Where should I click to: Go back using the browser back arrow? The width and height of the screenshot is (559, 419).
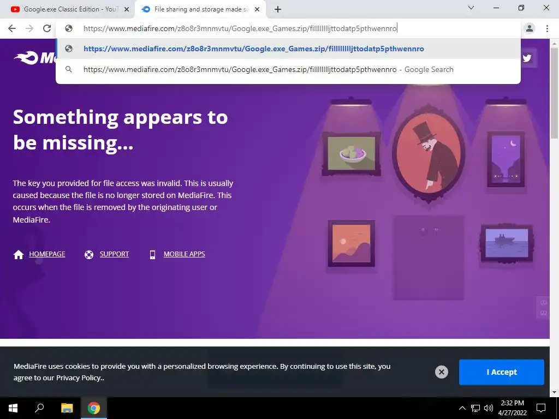pyautogui.click(x=12, y=28)
